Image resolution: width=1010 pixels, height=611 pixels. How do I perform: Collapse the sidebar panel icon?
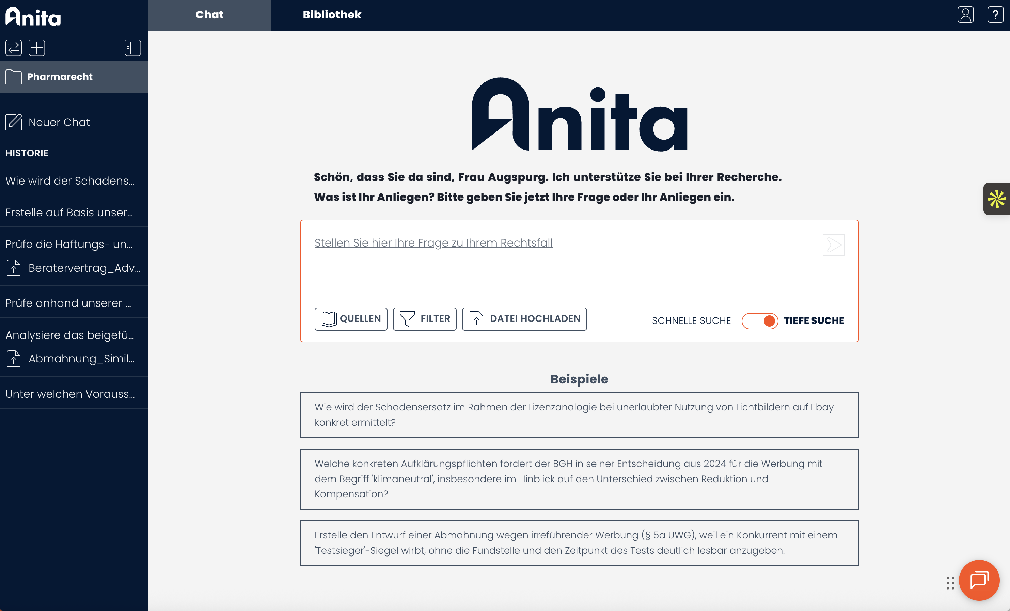point(133,48)
